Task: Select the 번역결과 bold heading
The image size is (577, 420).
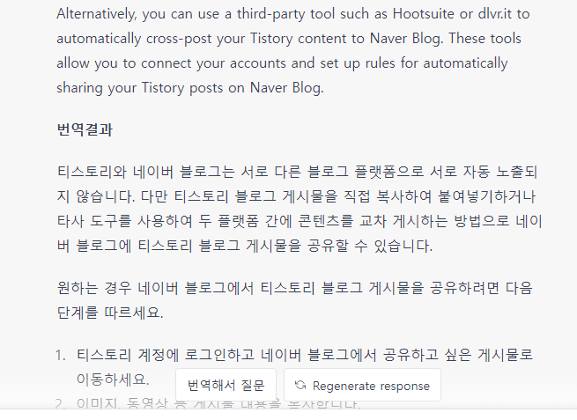Action: click(85, 129)
